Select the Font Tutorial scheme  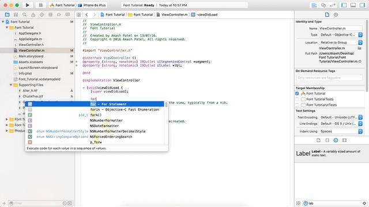62,5
